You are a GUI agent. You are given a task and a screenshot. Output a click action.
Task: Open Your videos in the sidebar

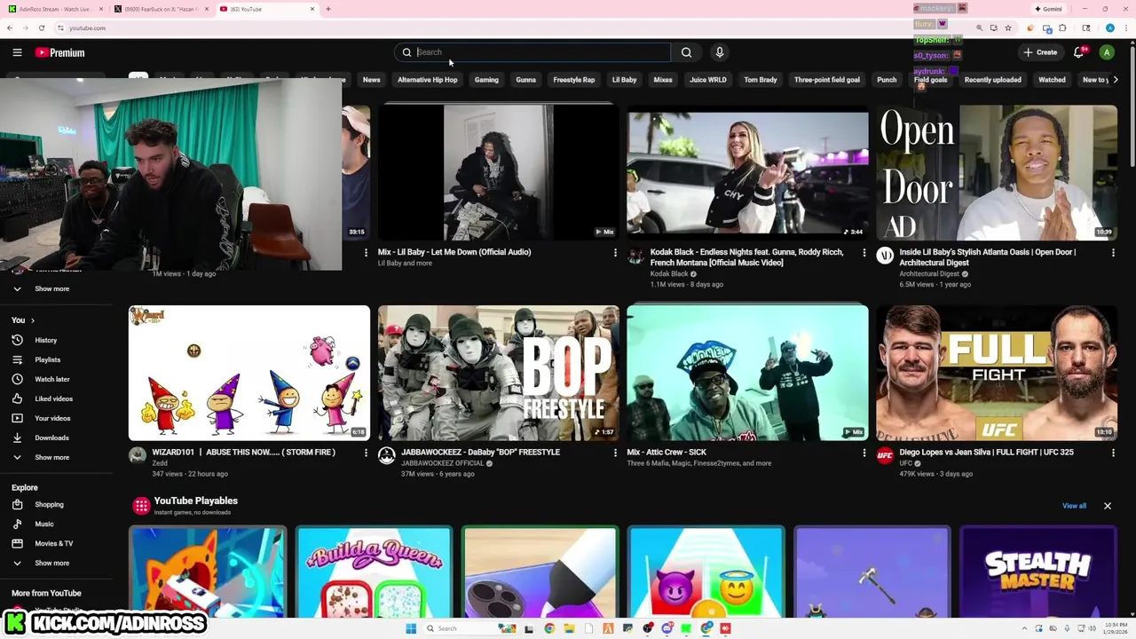click(x=52, y=418)
